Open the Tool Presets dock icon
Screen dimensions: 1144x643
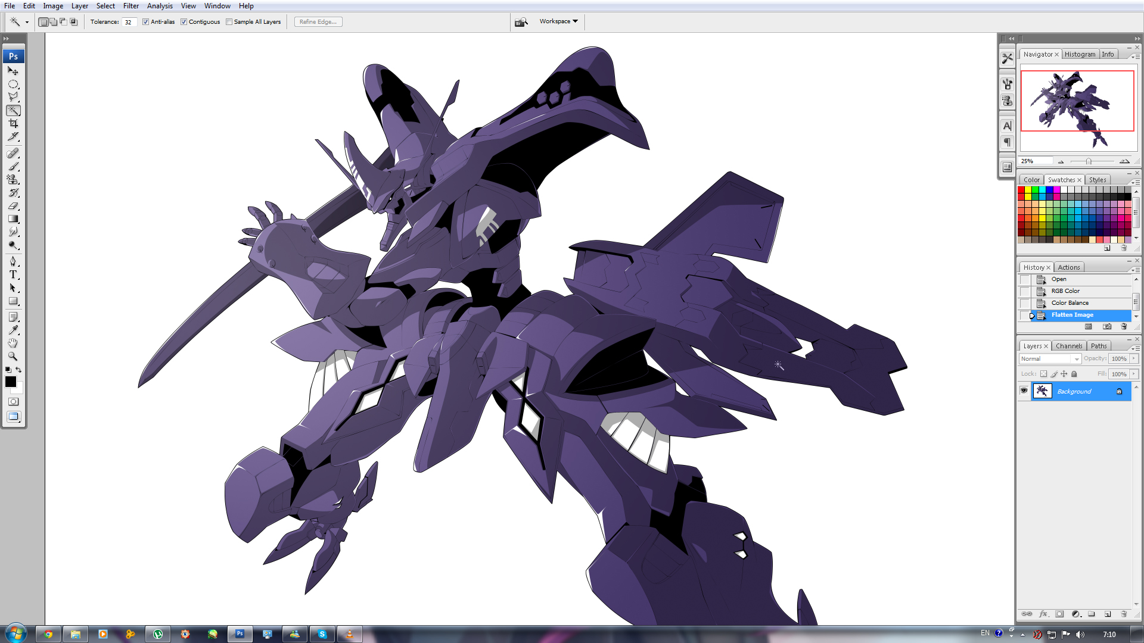(x=1007, y=58)
